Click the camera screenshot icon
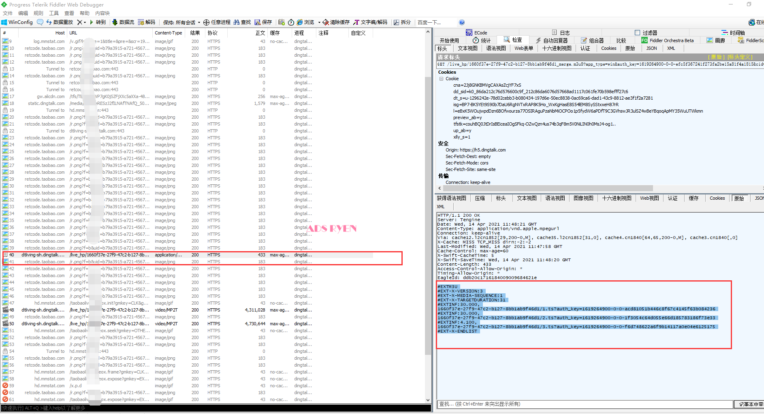764x414 pixels. tap(282, 22)
